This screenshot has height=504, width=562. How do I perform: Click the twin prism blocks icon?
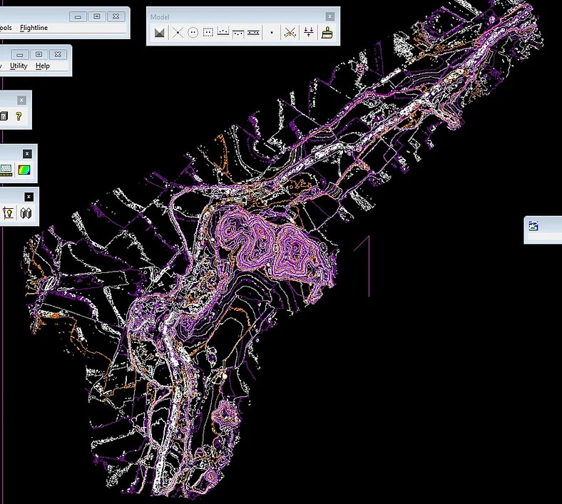coord(26,212)
